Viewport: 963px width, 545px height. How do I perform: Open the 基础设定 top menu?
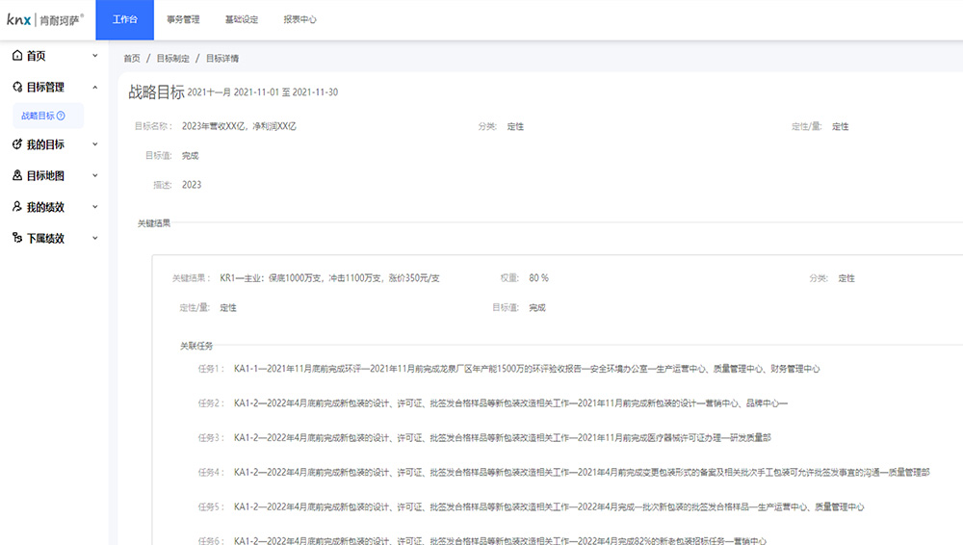click(x=242, y=19)
